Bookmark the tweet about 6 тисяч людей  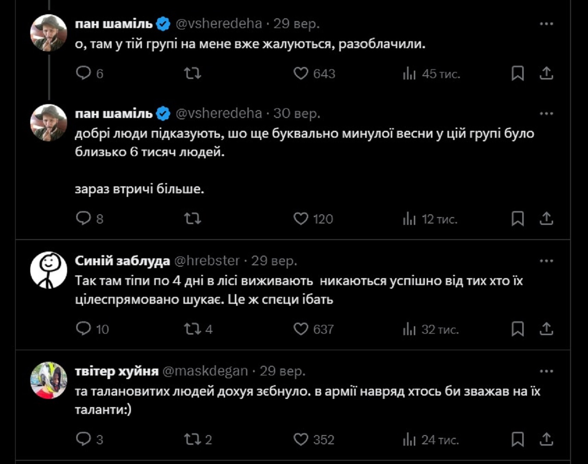tap(518, 219)
